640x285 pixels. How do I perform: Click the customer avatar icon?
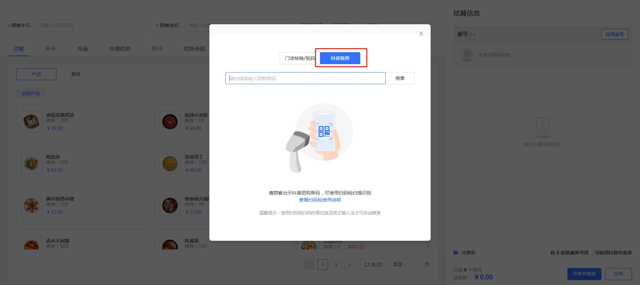point(467,55)
